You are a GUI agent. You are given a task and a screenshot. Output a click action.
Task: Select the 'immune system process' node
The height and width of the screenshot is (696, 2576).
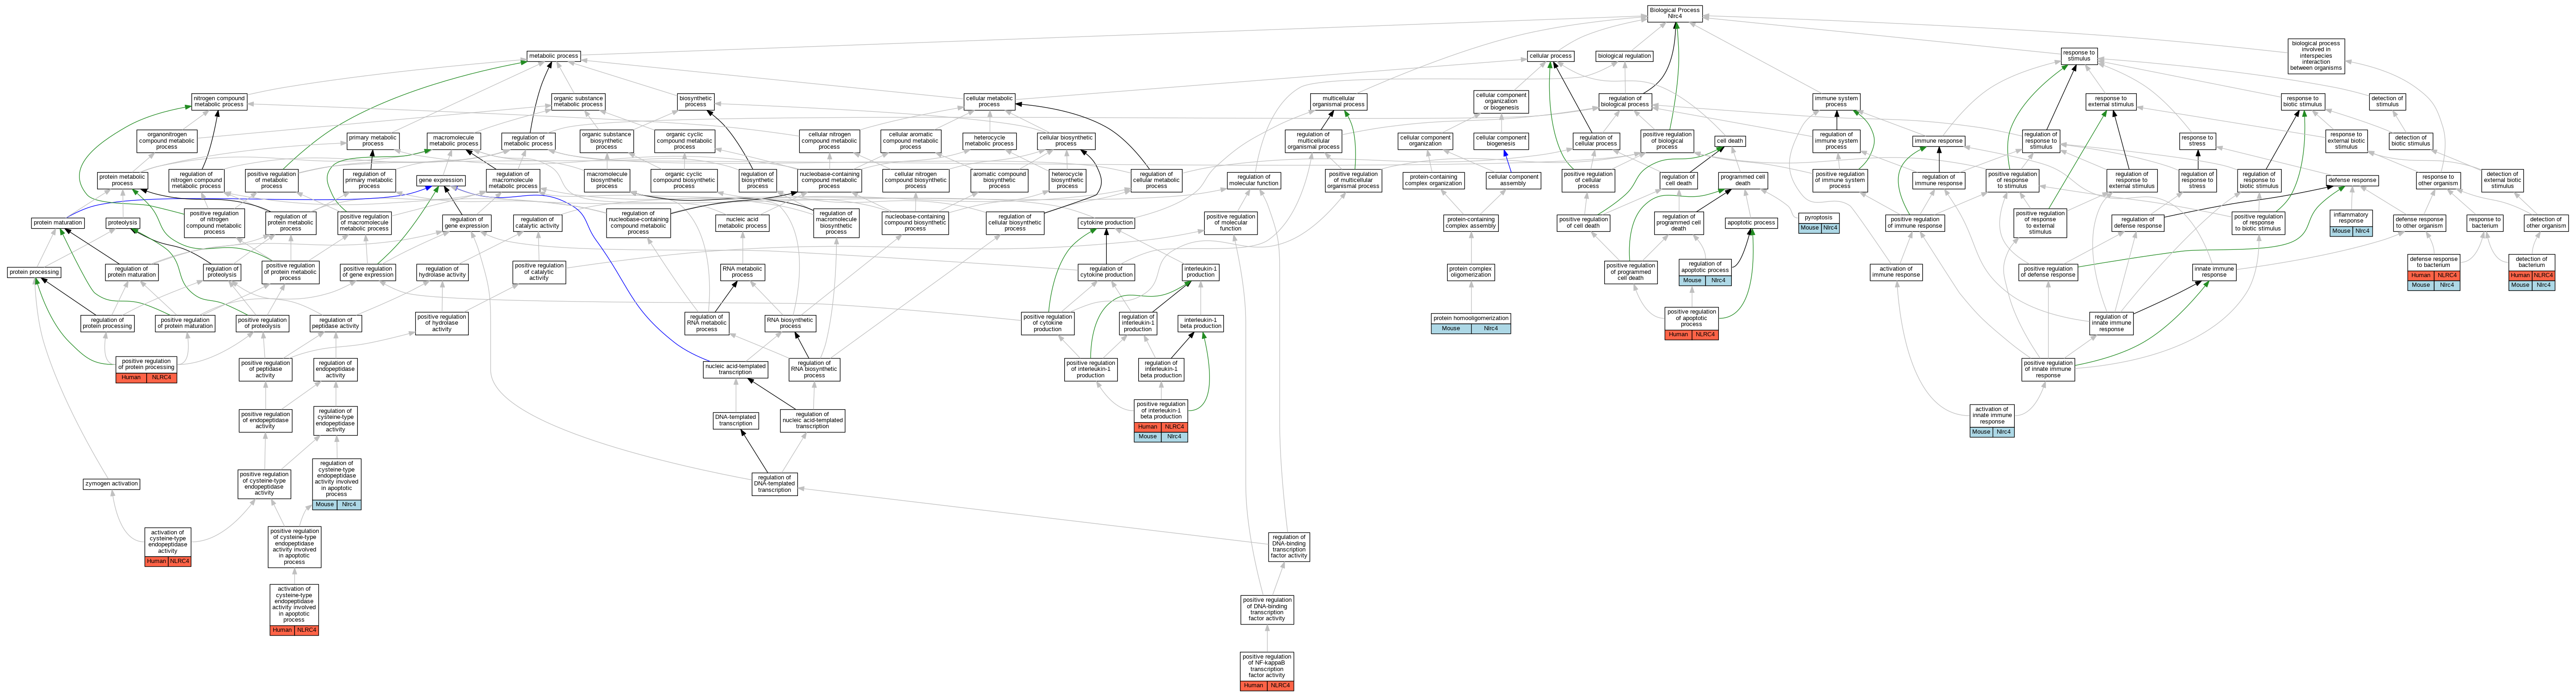(x=1836, y=102)
